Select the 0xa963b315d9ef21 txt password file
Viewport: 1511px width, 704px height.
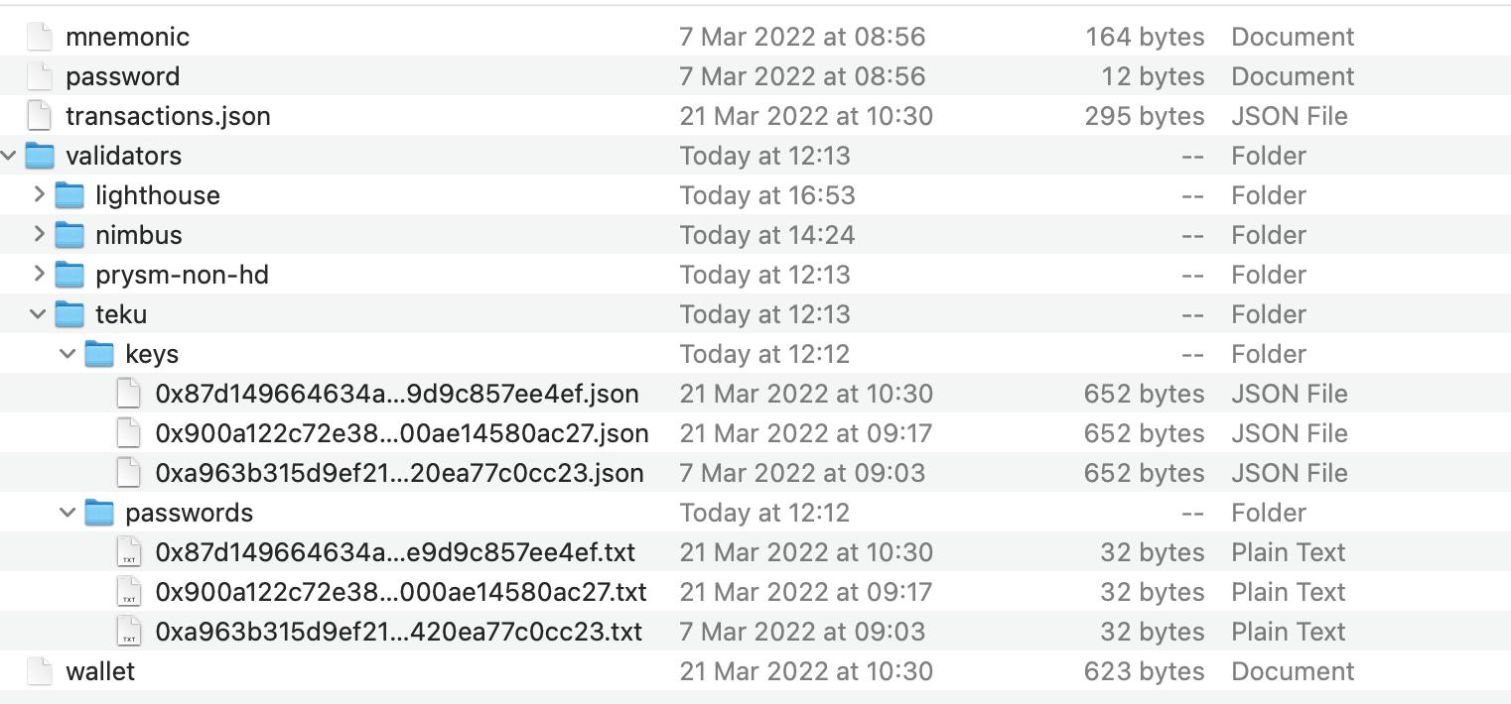[x=398, y=632]
